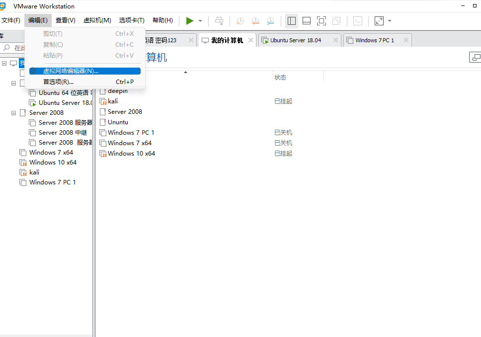
Task: Open the 帮助(H) menu
Action: (162, 20)
